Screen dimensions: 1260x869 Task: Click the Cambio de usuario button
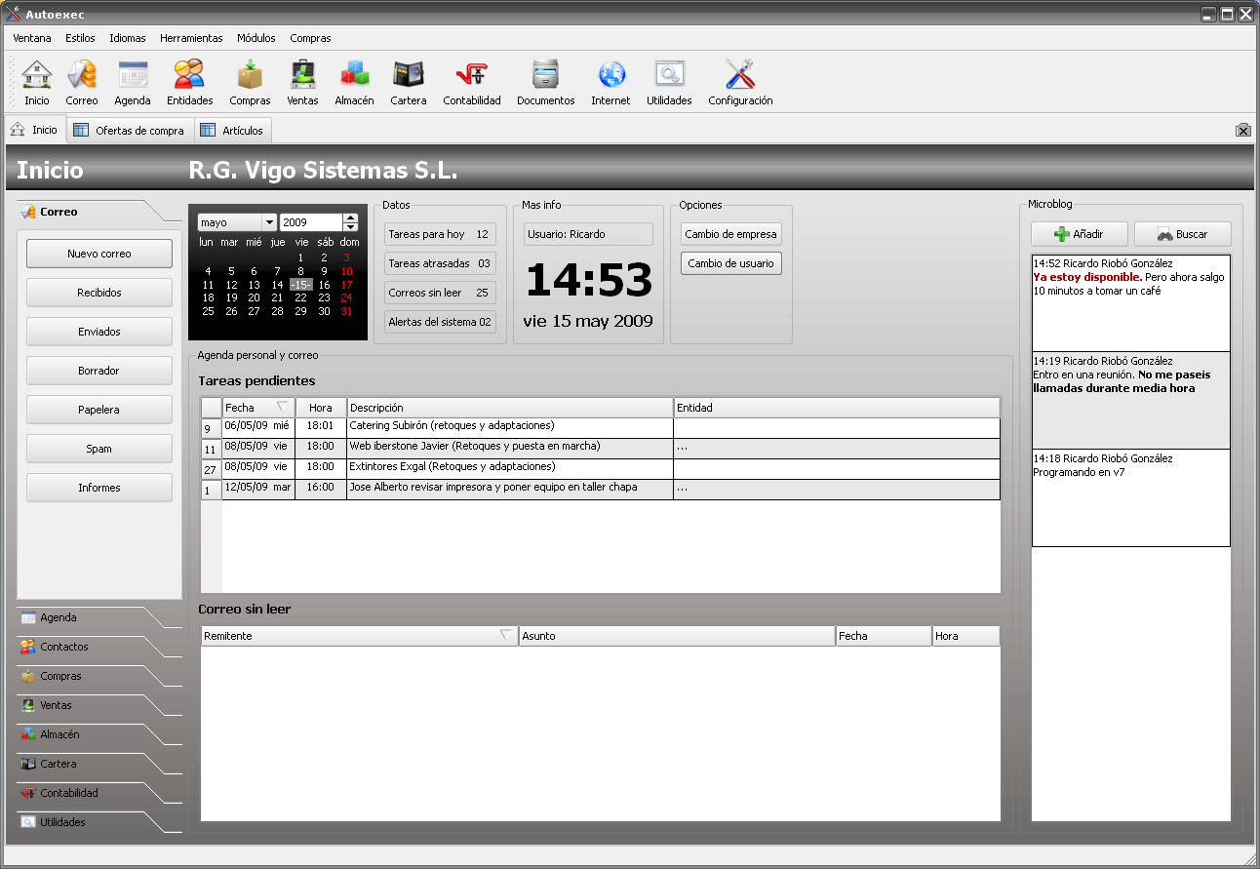(x=731, y=263)
